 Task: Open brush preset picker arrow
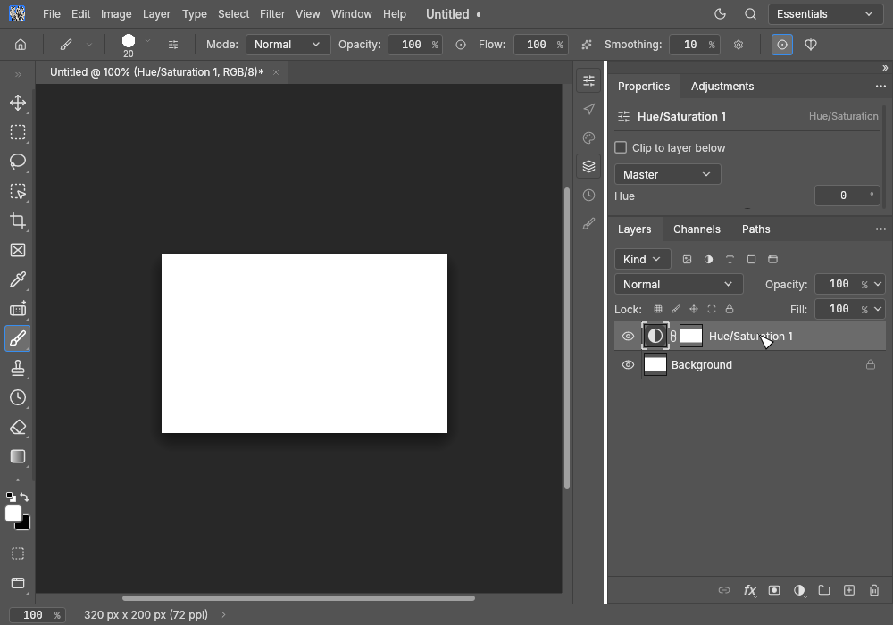(147, 40)
